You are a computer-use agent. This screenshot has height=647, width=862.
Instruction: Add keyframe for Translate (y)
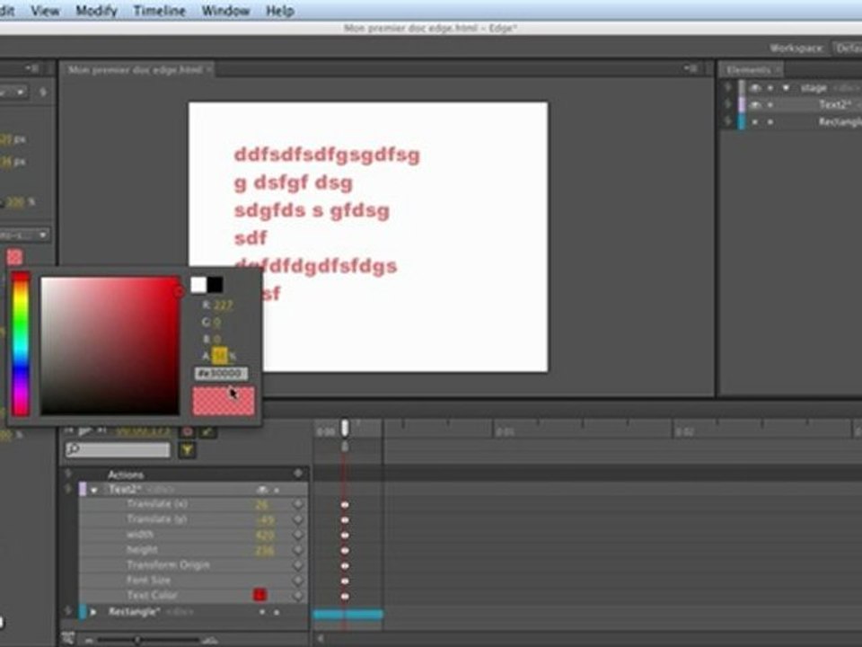pos(298,519)
